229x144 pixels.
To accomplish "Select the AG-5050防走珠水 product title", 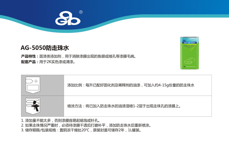I will pyautogui.click(x=45, y=48).
